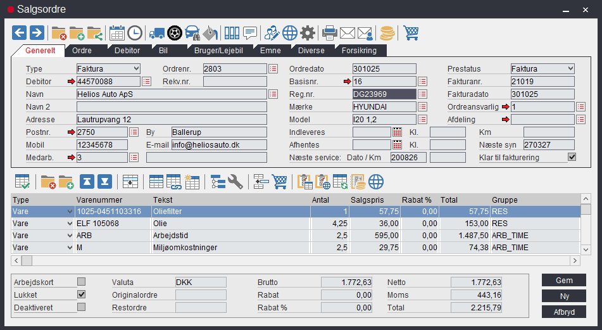
Task: Click the tire/wheel icon in top toolbar
Action: 175,32
